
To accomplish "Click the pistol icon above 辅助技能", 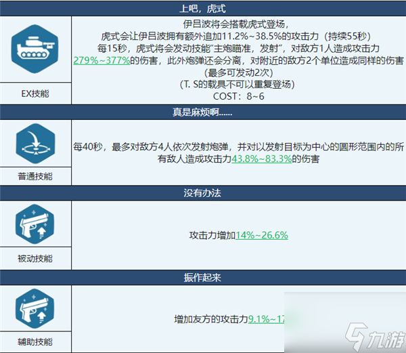I will 35,310.
